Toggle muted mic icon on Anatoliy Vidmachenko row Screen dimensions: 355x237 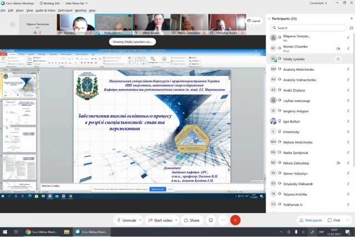(x=348, y=80)
